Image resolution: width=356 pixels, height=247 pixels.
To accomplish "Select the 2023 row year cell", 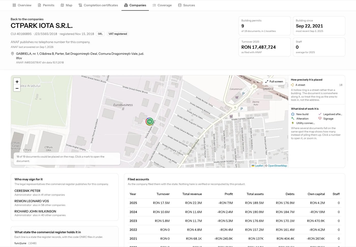I will 133,221.
